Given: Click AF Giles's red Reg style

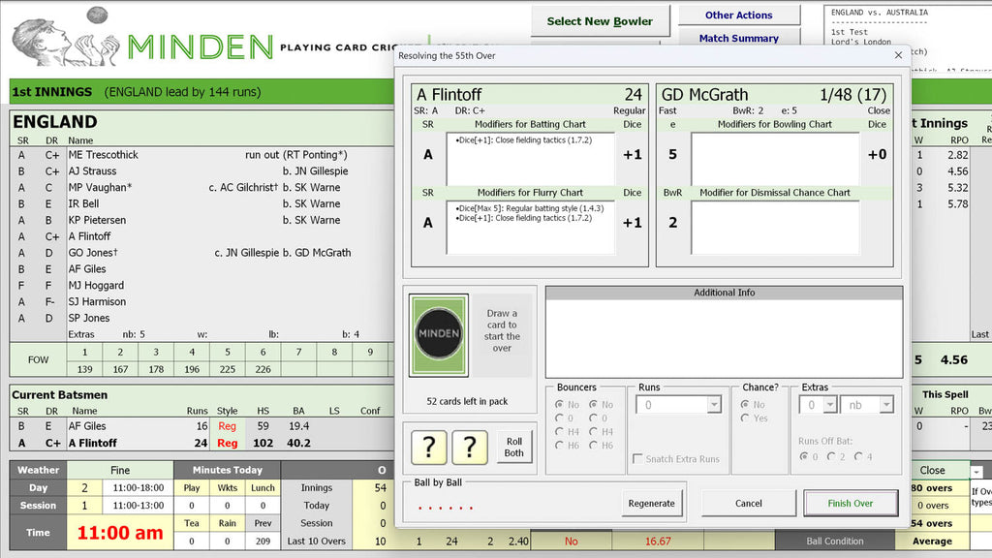Looking at the screenshot, I should 227,426.
